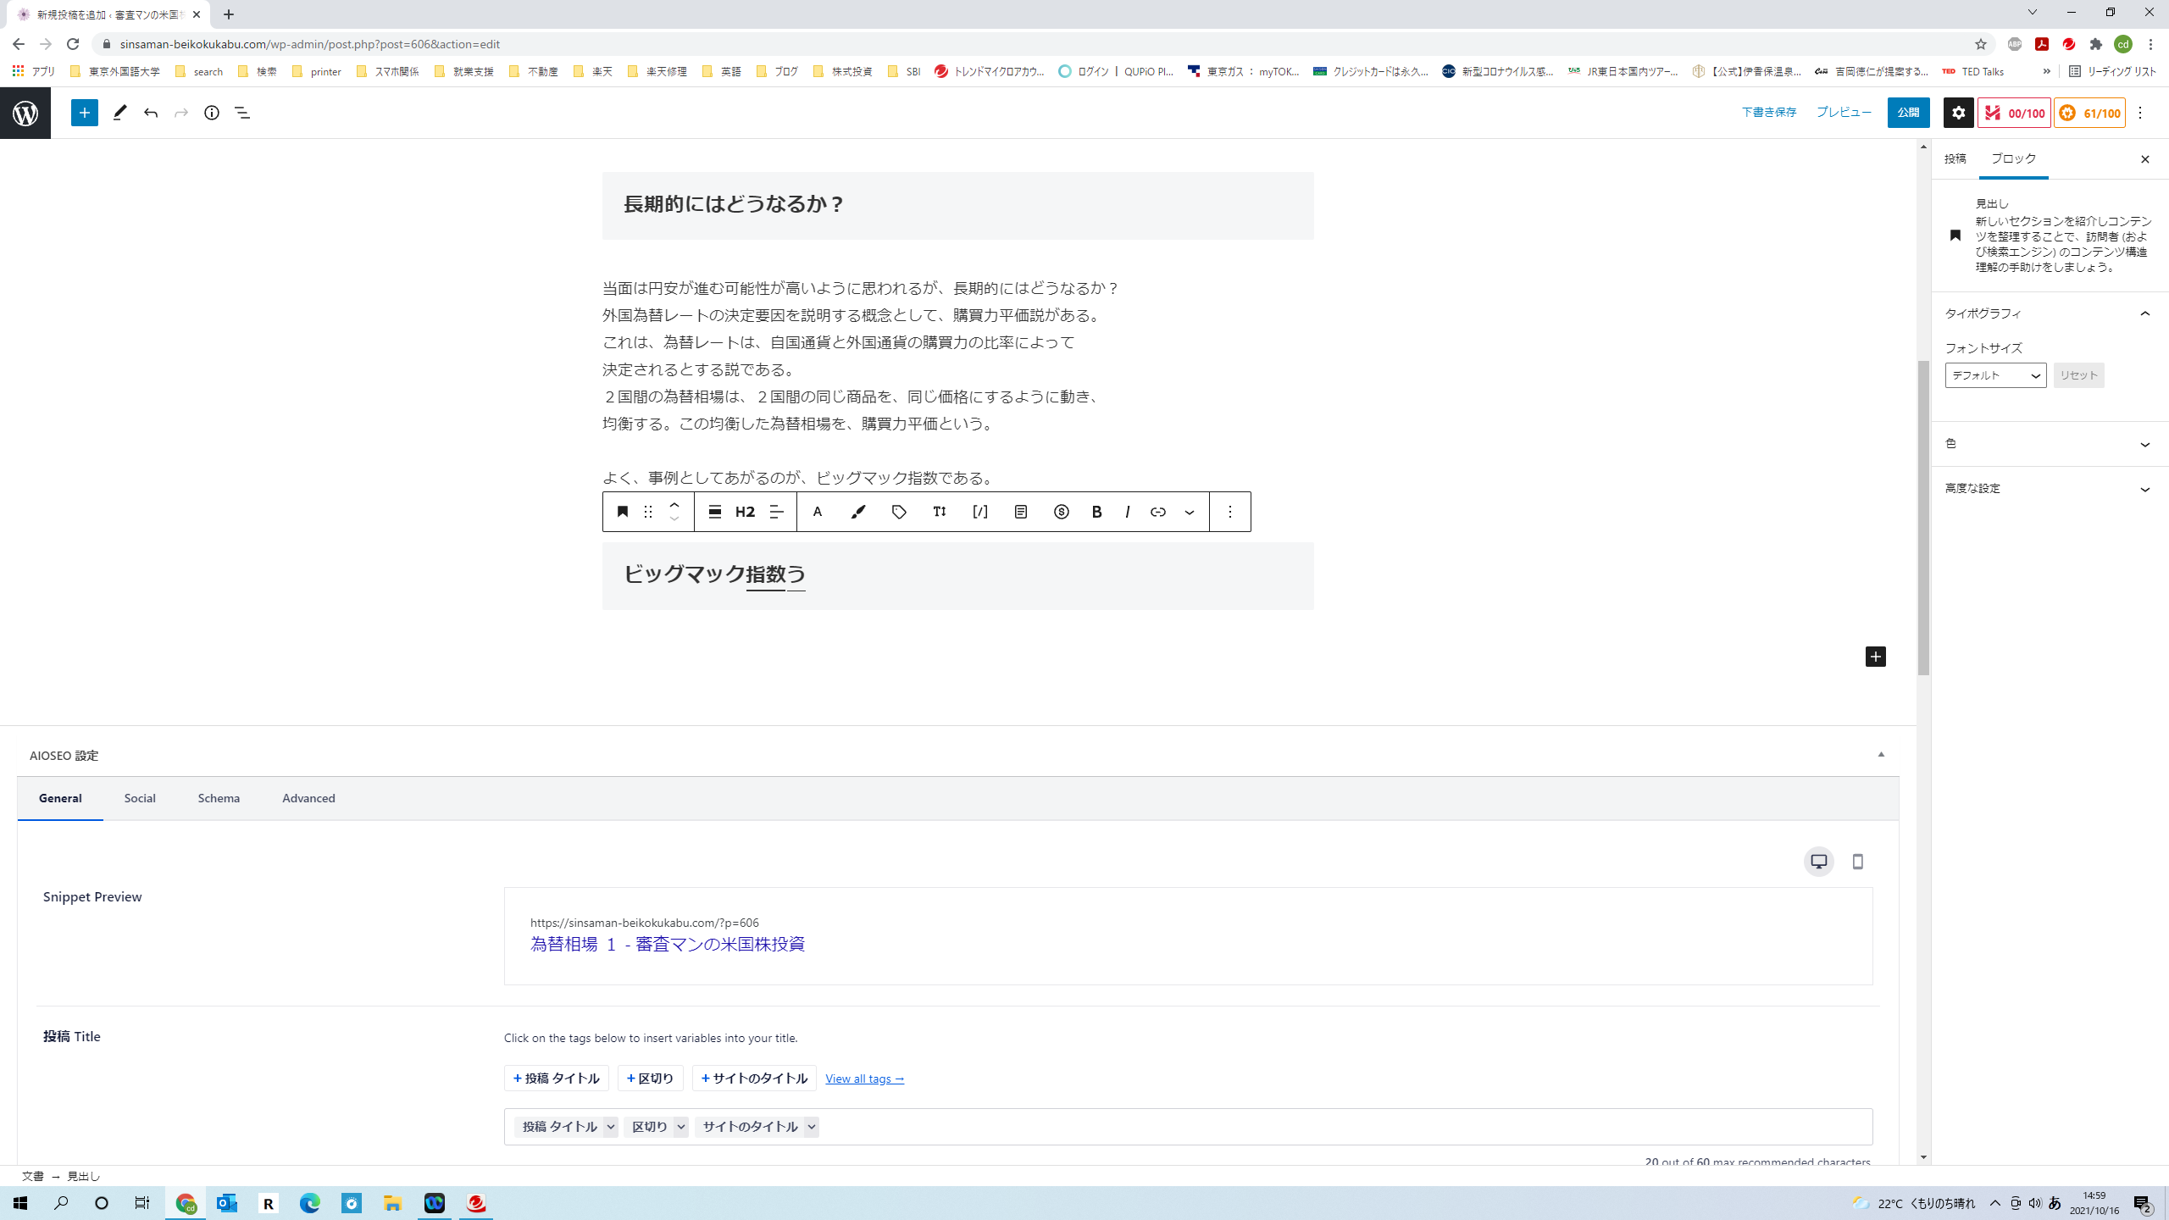
Task: Toggle the settings gear sidebar
Action: click(1958, 113)
